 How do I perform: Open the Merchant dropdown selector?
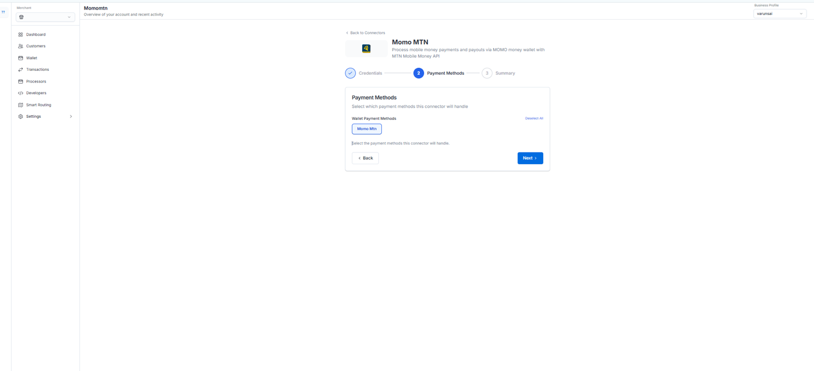pyautogui.click(x=45, y=17)
